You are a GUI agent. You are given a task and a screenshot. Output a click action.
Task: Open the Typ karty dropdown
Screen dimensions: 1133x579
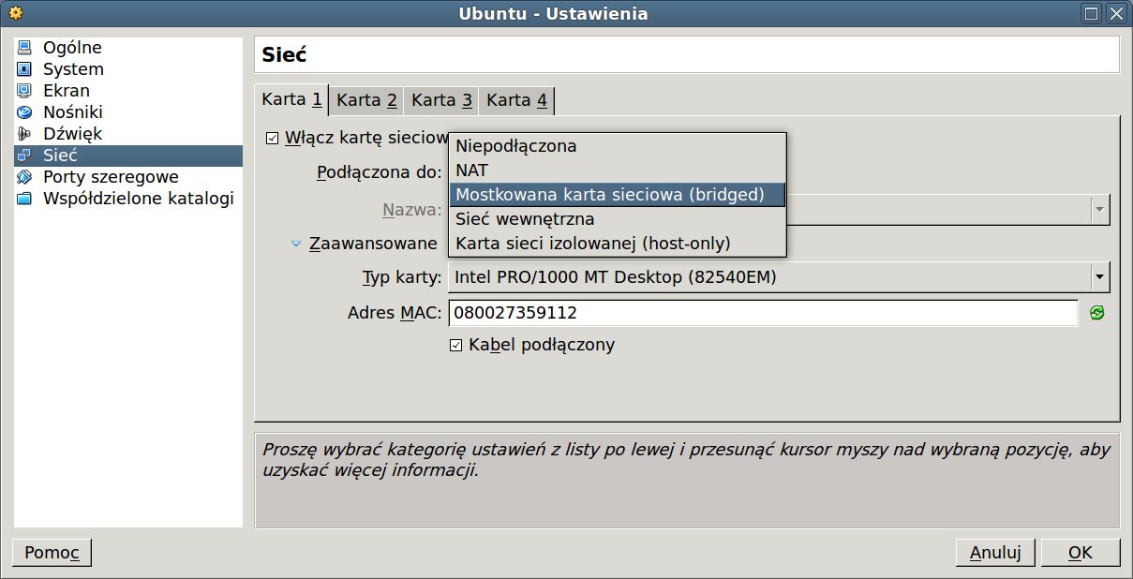tap(780, 277)
